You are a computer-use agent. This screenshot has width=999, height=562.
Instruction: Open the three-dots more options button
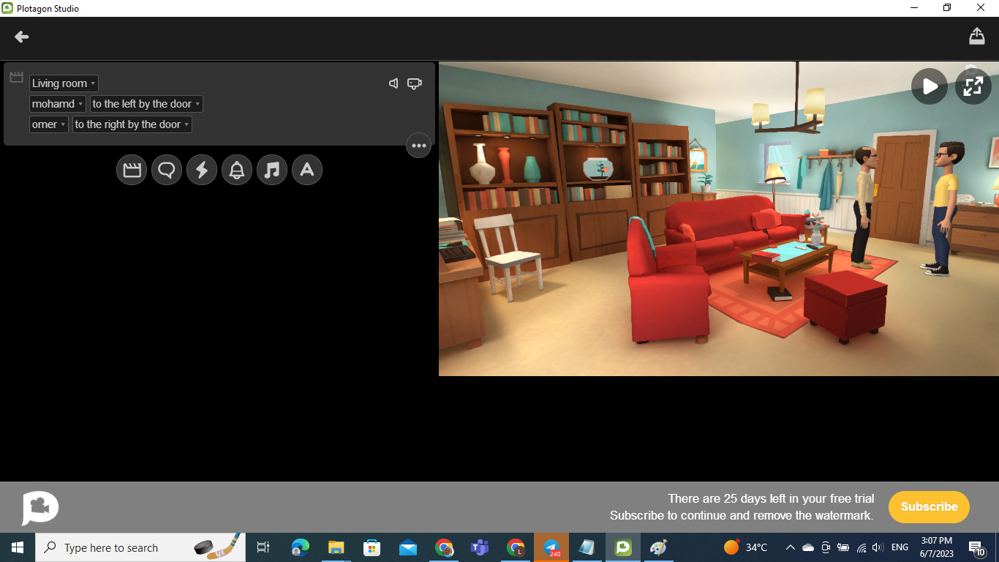pos(419,146)
